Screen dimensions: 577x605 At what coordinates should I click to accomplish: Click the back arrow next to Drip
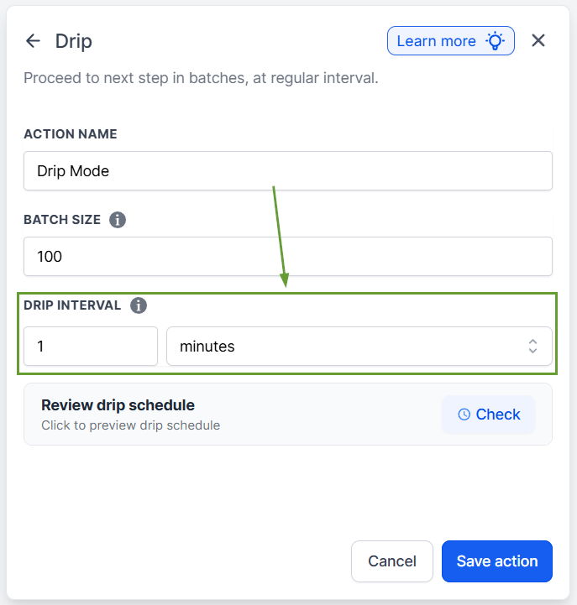click(33, 41)
